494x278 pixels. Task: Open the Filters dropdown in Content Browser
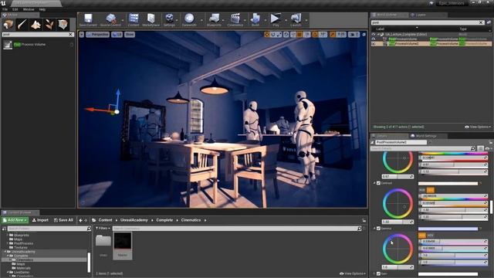coord(103,229)
